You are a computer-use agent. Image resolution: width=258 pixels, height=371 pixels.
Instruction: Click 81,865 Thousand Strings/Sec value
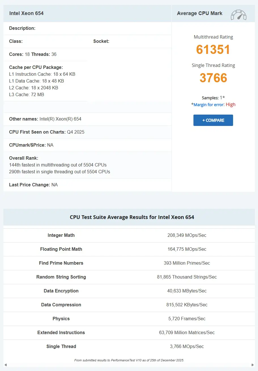point(187,277)
